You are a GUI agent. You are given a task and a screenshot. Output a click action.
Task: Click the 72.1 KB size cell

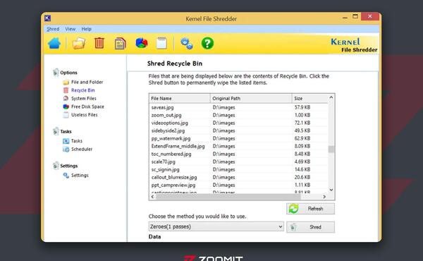tap(302, 123)
